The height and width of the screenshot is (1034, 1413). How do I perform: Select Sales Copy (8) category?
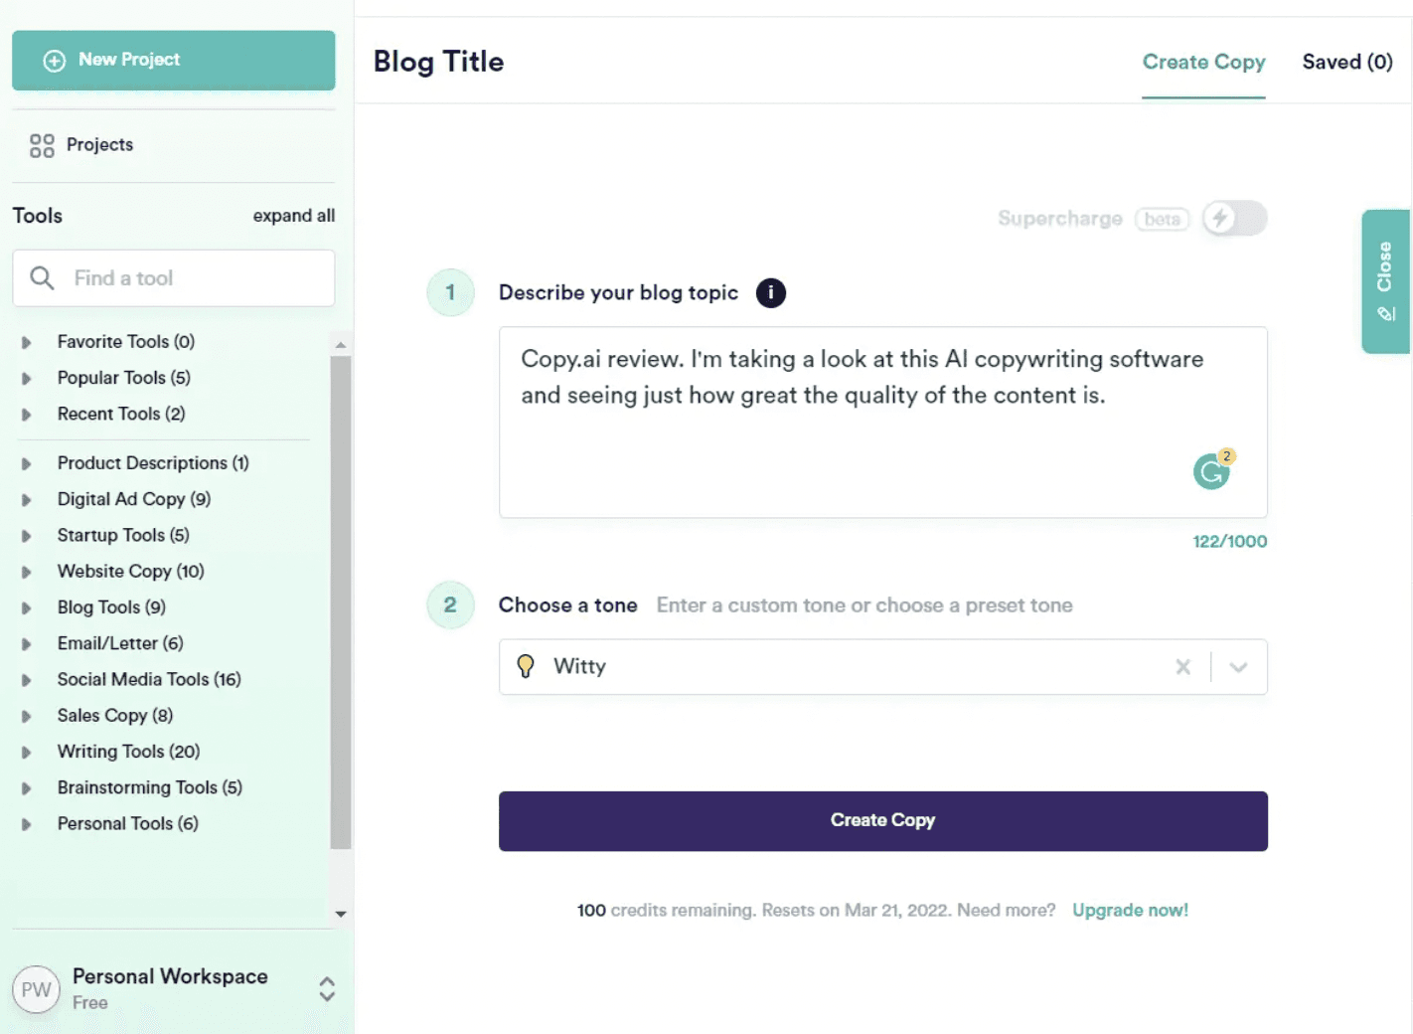coord(115,715)
